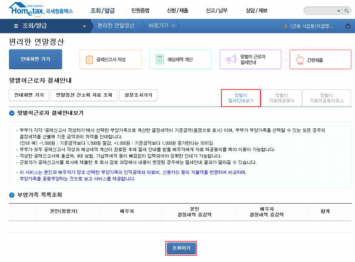355x262 pixels.
Task: Click the search magnifier icon
Action: [x=347, y=10]
